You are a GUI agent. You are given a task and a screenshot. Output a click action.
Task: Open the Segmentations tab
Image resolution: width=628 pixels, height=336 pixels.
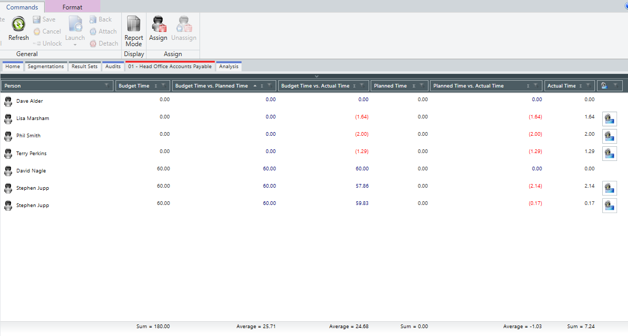coord(46,67)
